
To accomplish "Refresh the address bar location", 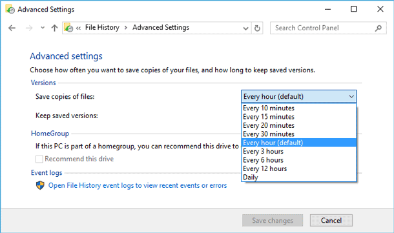I will pos(257,28).
